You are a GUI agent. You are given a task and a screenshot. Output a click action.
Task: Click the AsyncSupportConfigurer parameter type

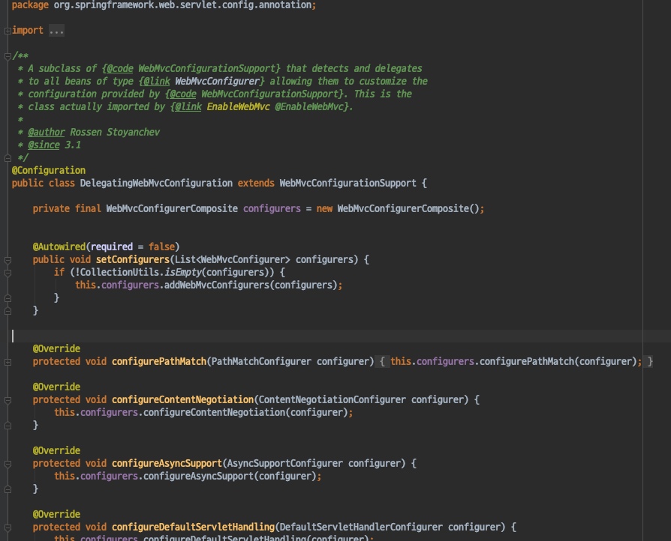coord(284,464)
